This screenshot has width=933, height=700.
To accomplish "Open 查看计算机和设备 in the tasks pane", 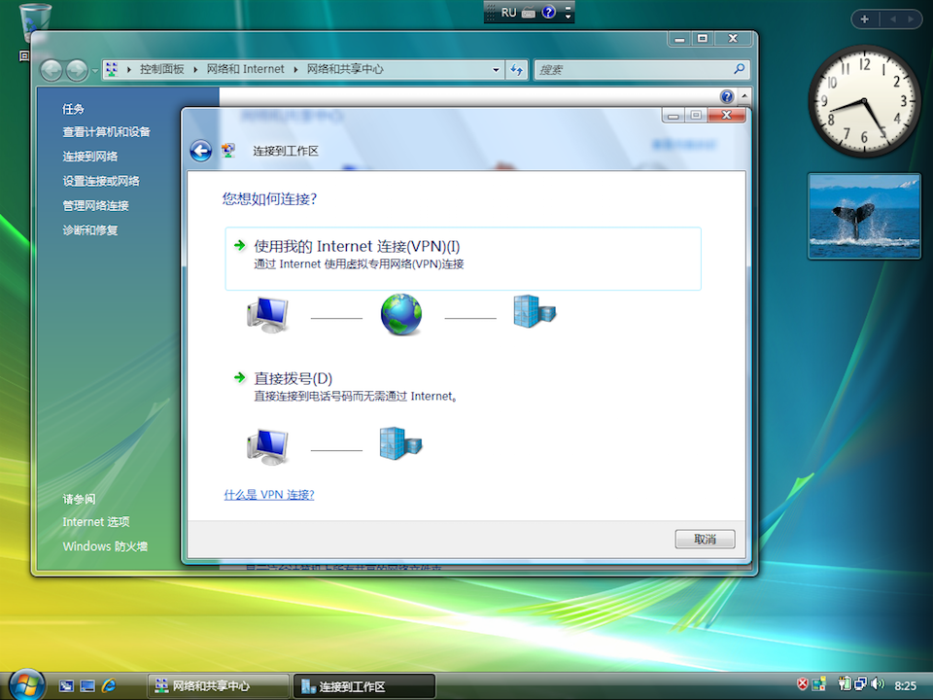I will coord(107,132).
